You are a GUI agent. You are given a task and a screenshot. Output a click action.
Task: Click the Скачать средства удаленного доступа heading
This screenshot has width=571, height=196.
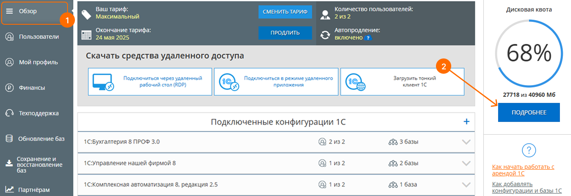tap(165, 56)
